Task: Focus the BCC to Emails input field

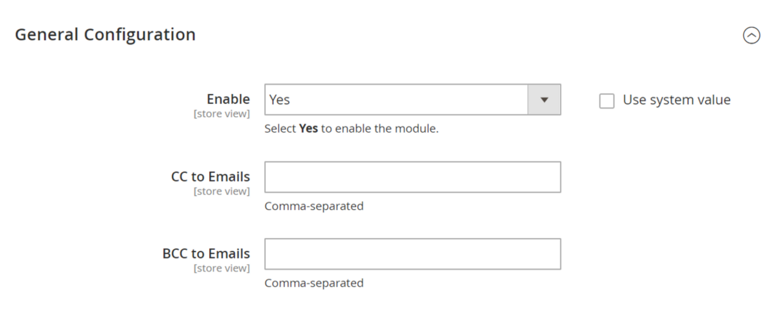Action: pyautogui.click(x=412, y=254)
